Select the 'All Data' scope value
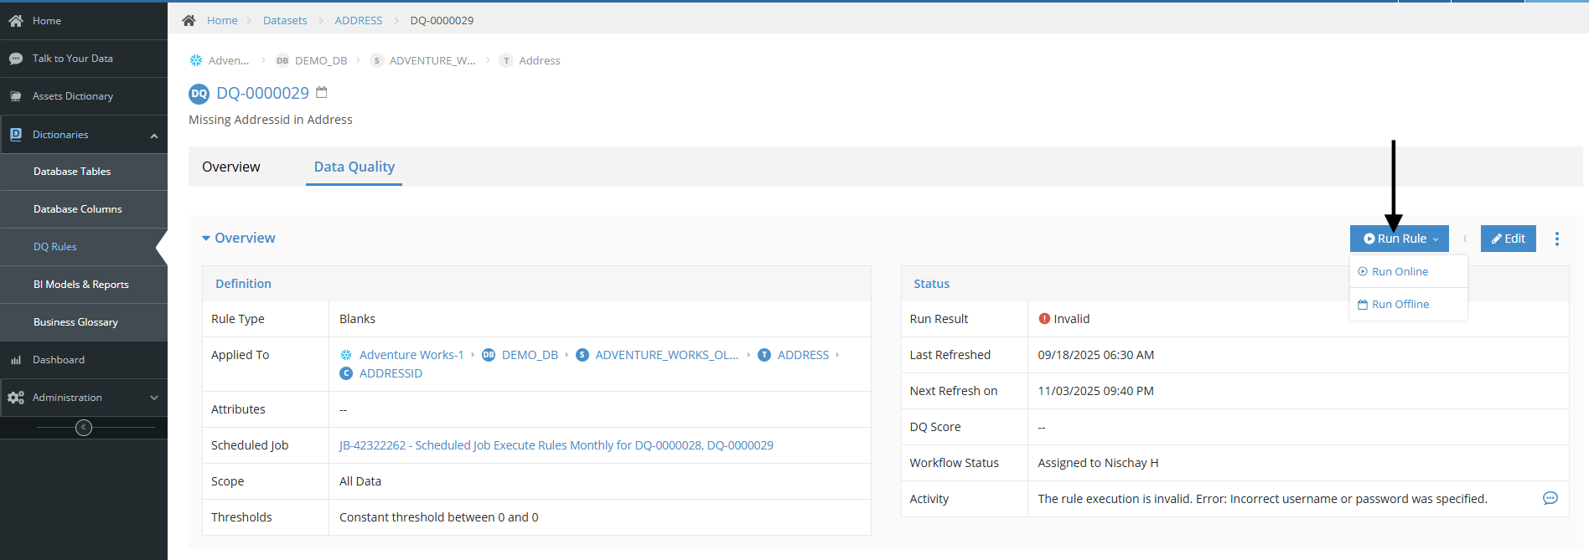1589x560 pixels. (x=360, y=481)
